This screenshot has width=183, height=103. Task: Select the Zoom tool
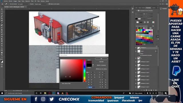(2, 55)
